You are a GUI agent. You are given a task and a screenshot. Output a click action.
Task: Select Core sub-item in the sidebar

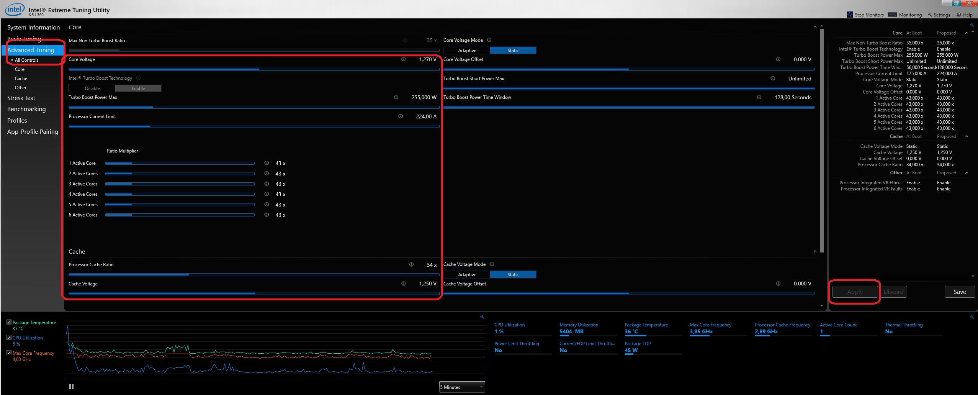coord(20,69)
